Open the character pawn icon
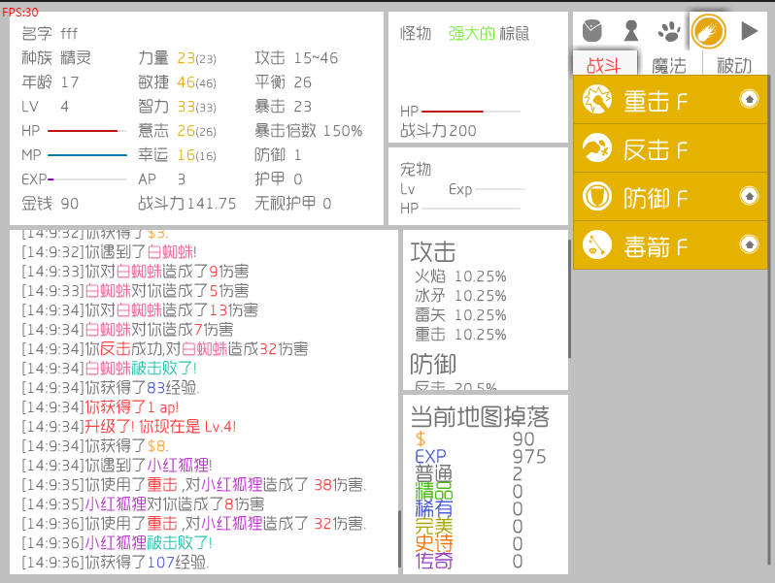Screen dimensions: 775x583 pos(631,31)
